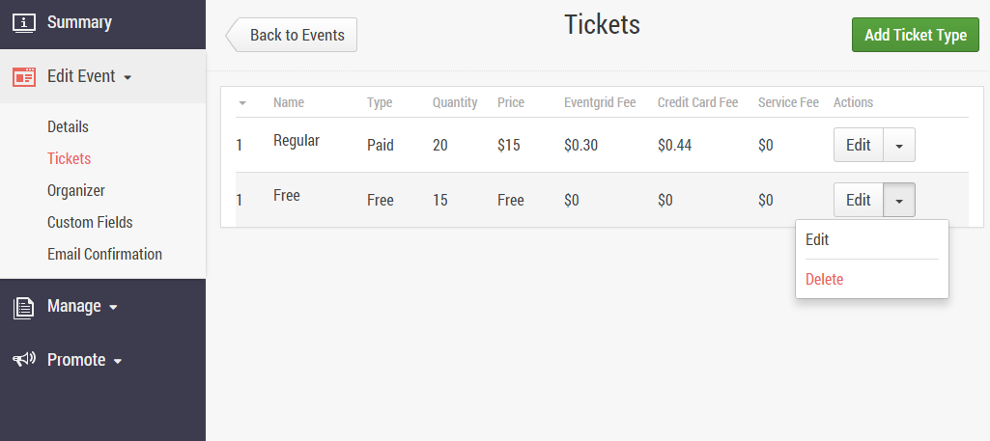Open Organizer settings in the sidebar
The height and width of the screenshot is (441, 990).
point(76,191)
